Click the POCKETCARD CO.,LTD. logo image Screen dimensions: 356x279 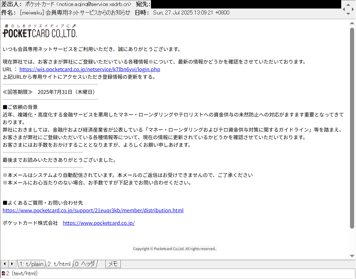tap(40, 31)
